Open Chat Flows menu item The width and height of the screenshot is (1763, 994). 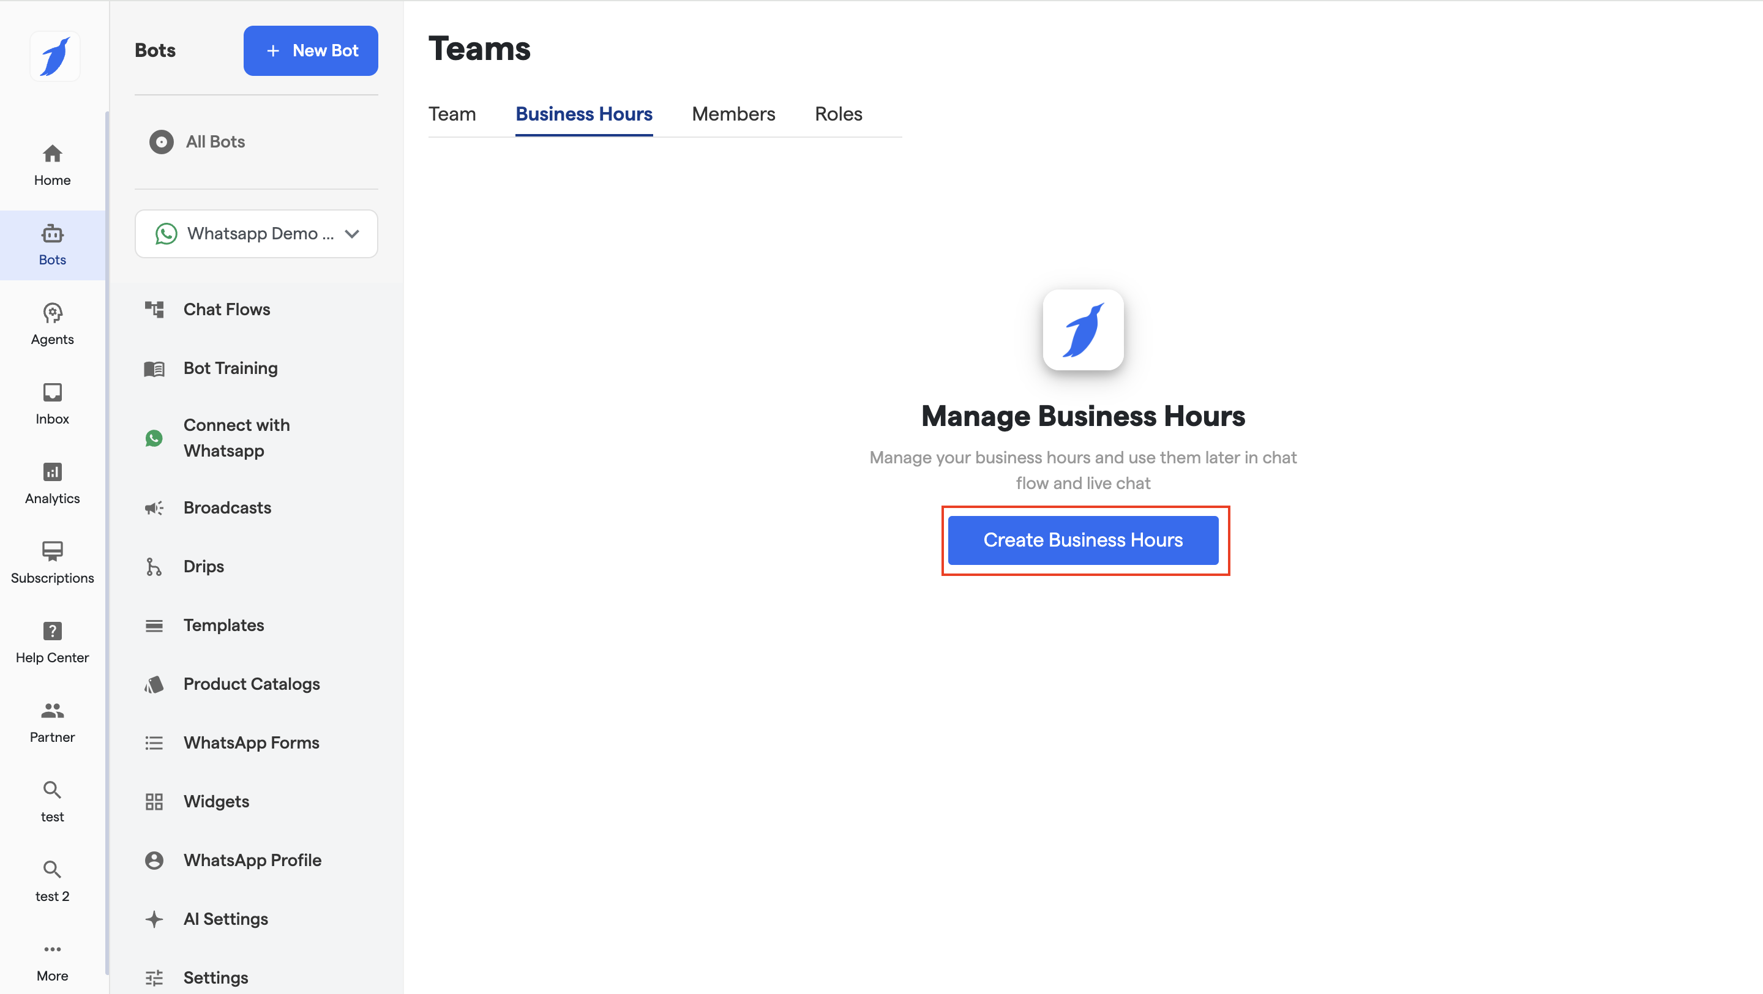tap(226, 309)
